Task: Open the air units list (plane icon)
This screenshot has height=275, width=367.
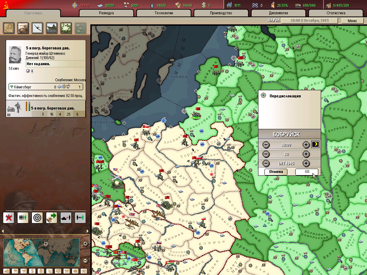Action: pos(38,28)
